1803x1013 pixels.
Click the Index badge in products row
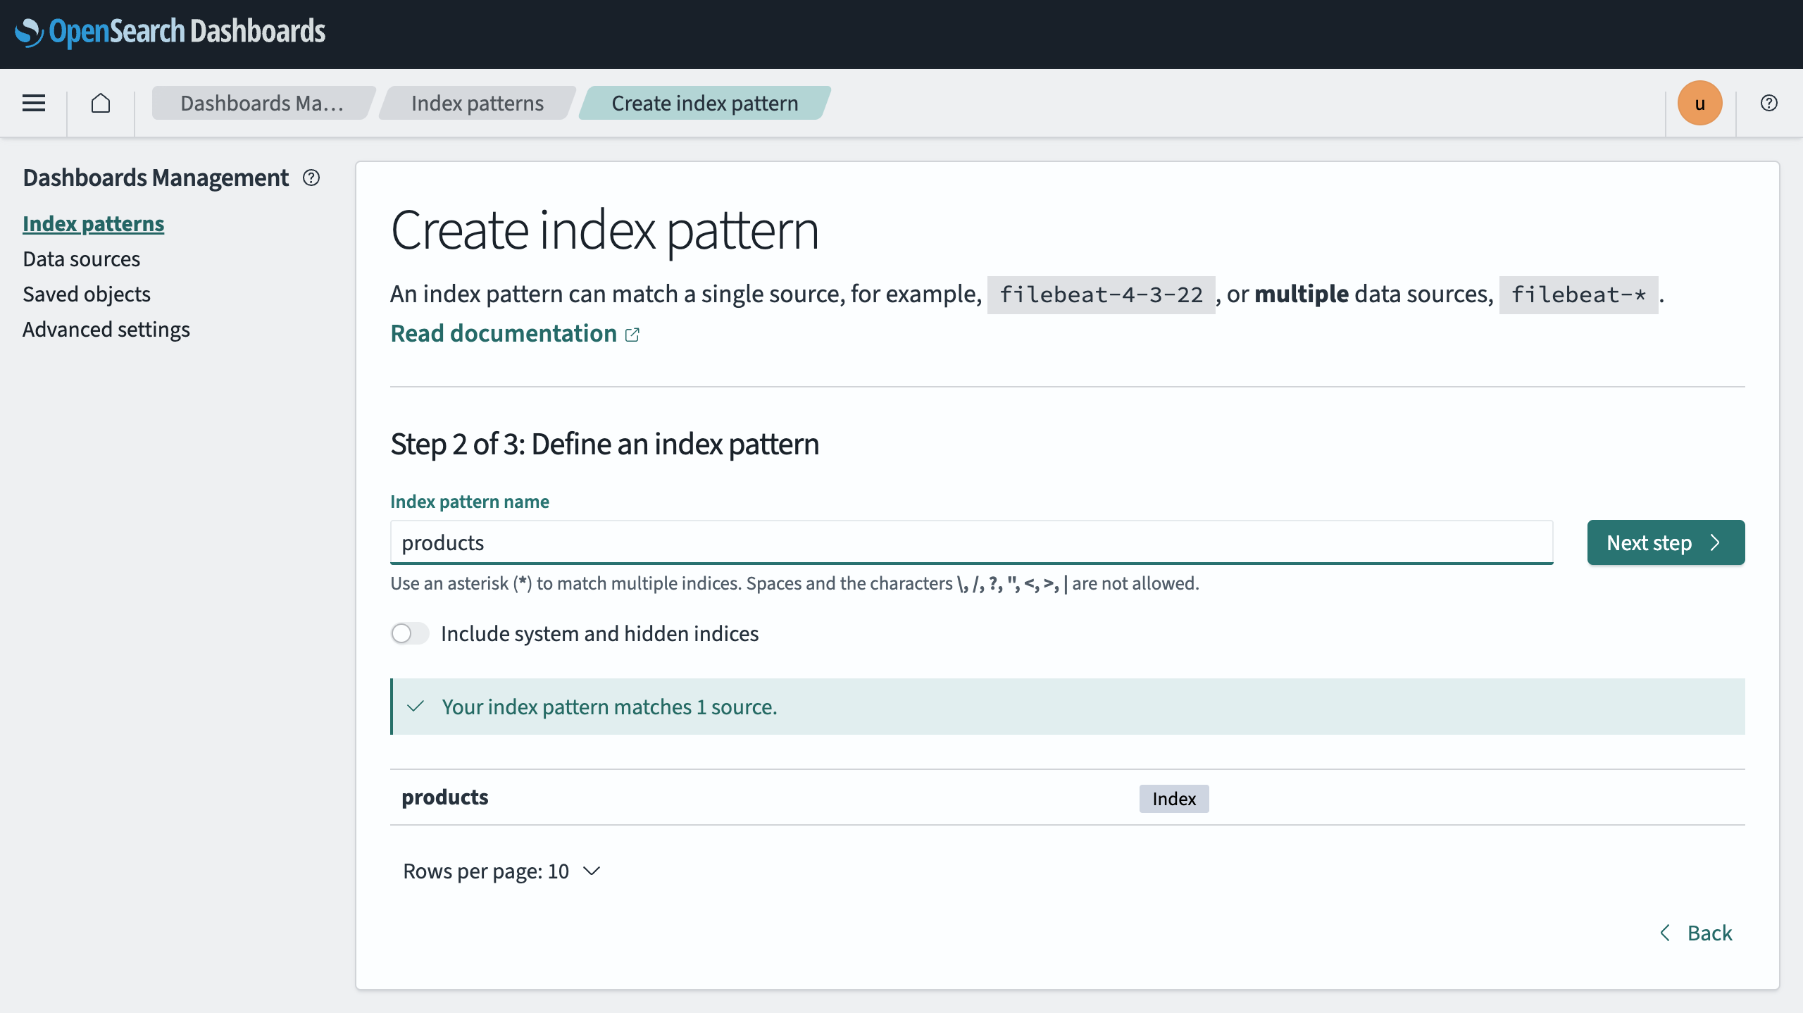coord(1174,798)
